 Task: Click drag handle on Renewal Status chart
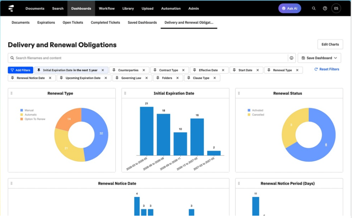tap(239, 93)
